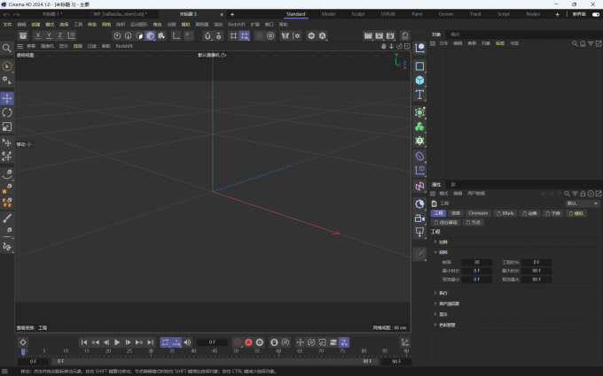The image size is (603, 376).
Task: Add a Cube primitive object
Action: tap(419, 81)
